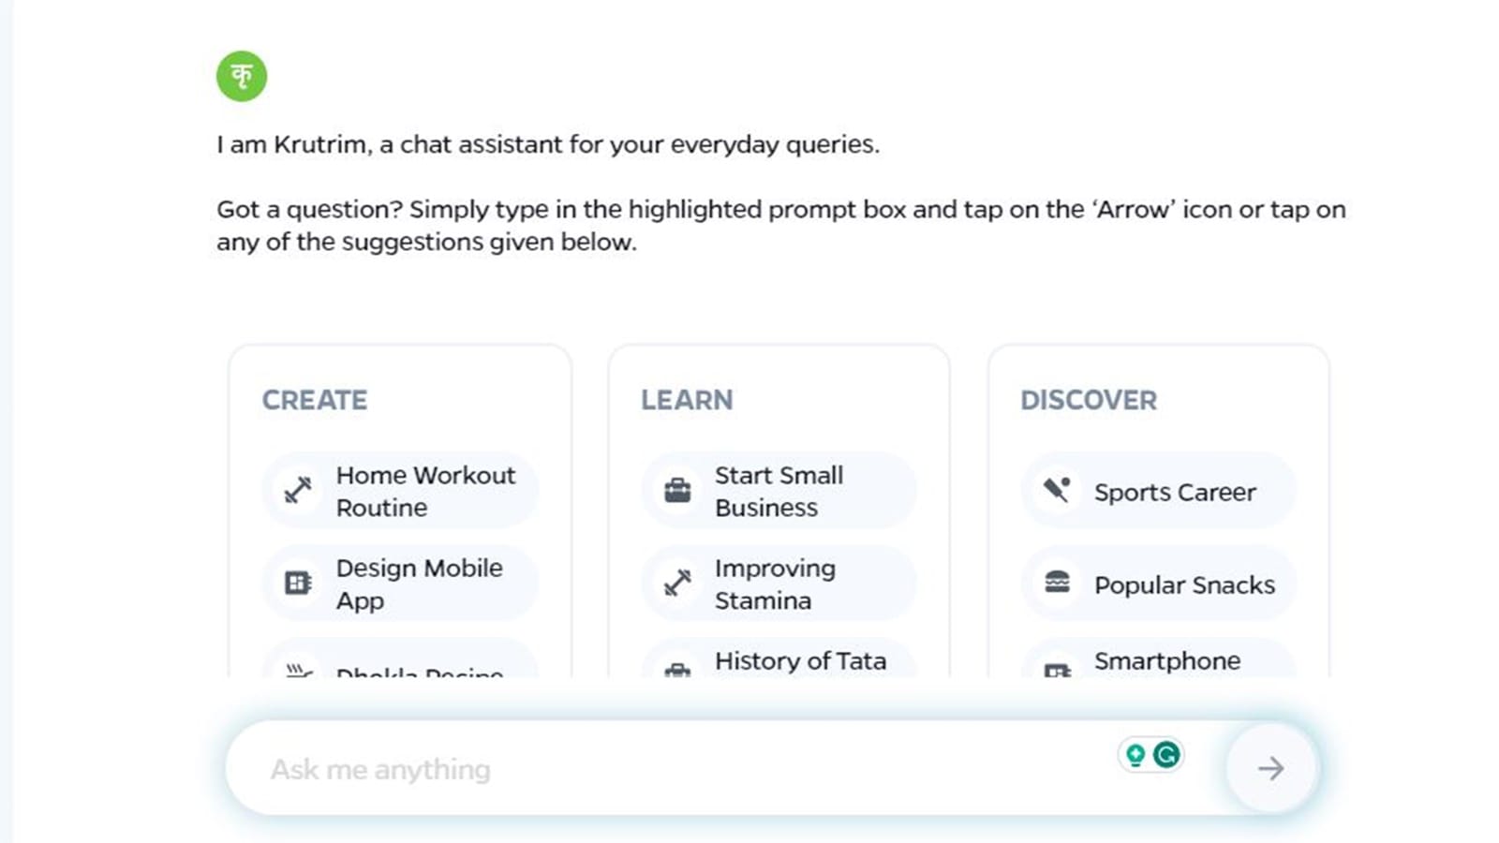Select the History of Tata suggestion
The image size is (1499, 843).
pyautogui.click(x=799, y=661)
